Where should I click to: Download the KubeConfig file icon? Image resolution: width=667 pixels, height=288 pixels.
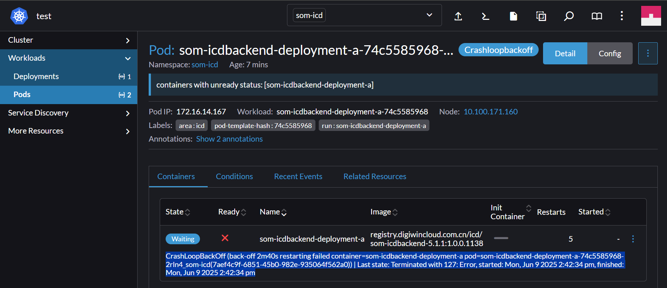[514, 16]
